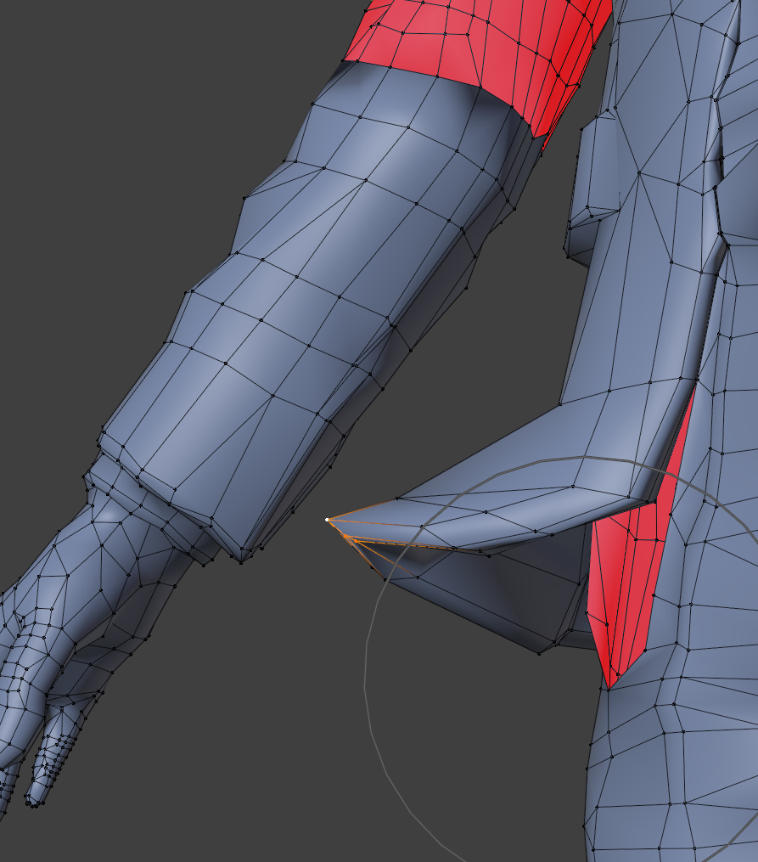Click the gray proportional editing circle outline
Screen dimensions: 758x862
click(x=367, y=679)
